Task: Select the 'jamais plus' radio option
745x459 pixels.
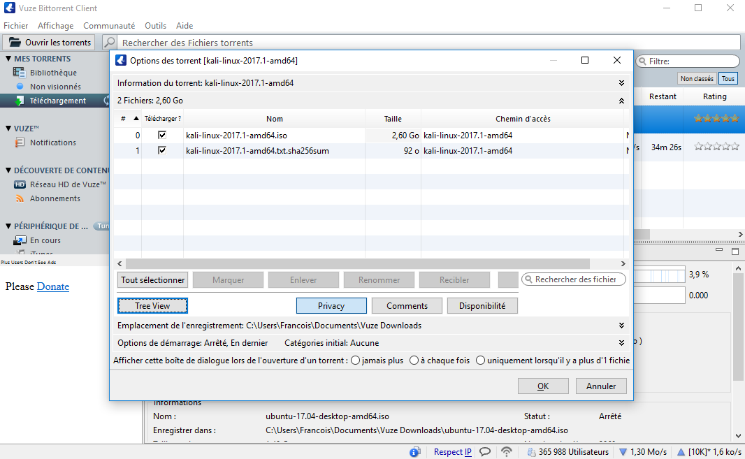Action: click(356, 360)
